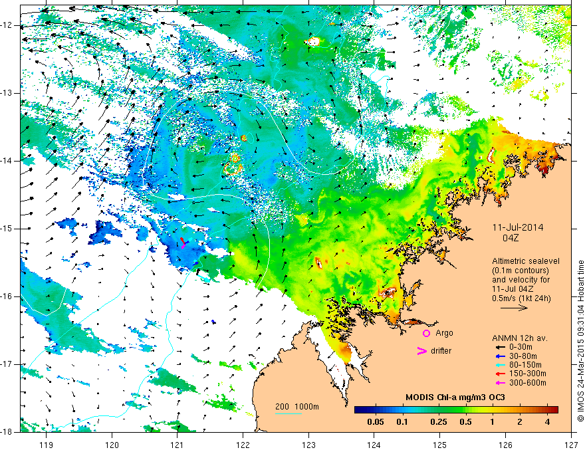Click the magenta drifter chevron symbol in legend

click(421, 351)
